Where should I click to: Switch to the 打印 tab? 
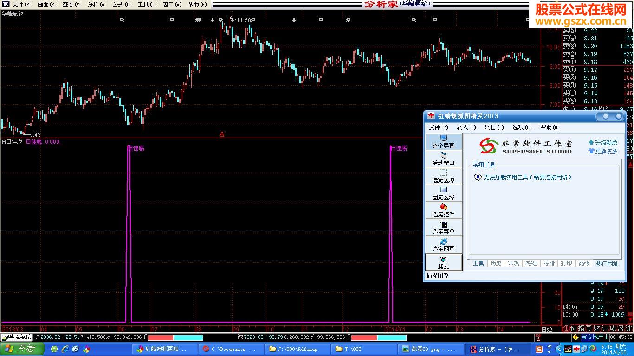pos(567,263)
